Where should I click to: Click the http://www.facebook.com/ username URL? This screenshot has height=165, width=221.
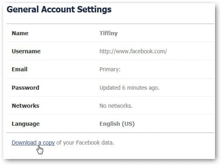pyautogui.click(x=133, y=51)
